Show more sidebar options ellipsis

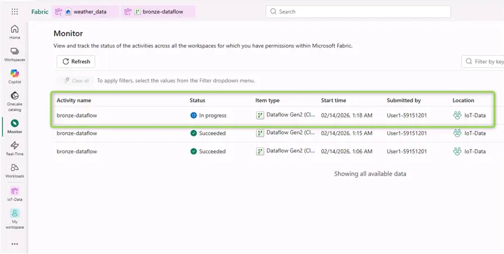pyautogui.click(x=15, y=244)
